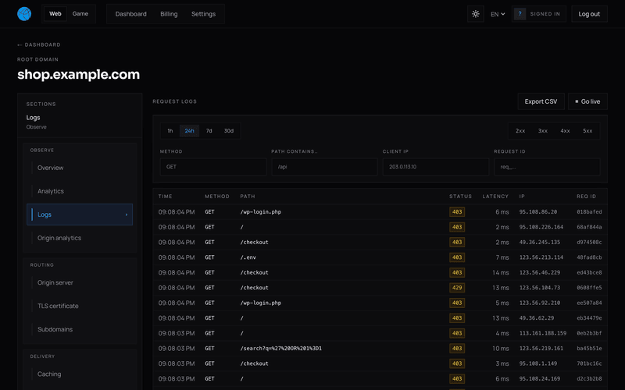Screen dimensions: 625x390
Task: Click request ID 018bafed
Action: pos(589,211)
